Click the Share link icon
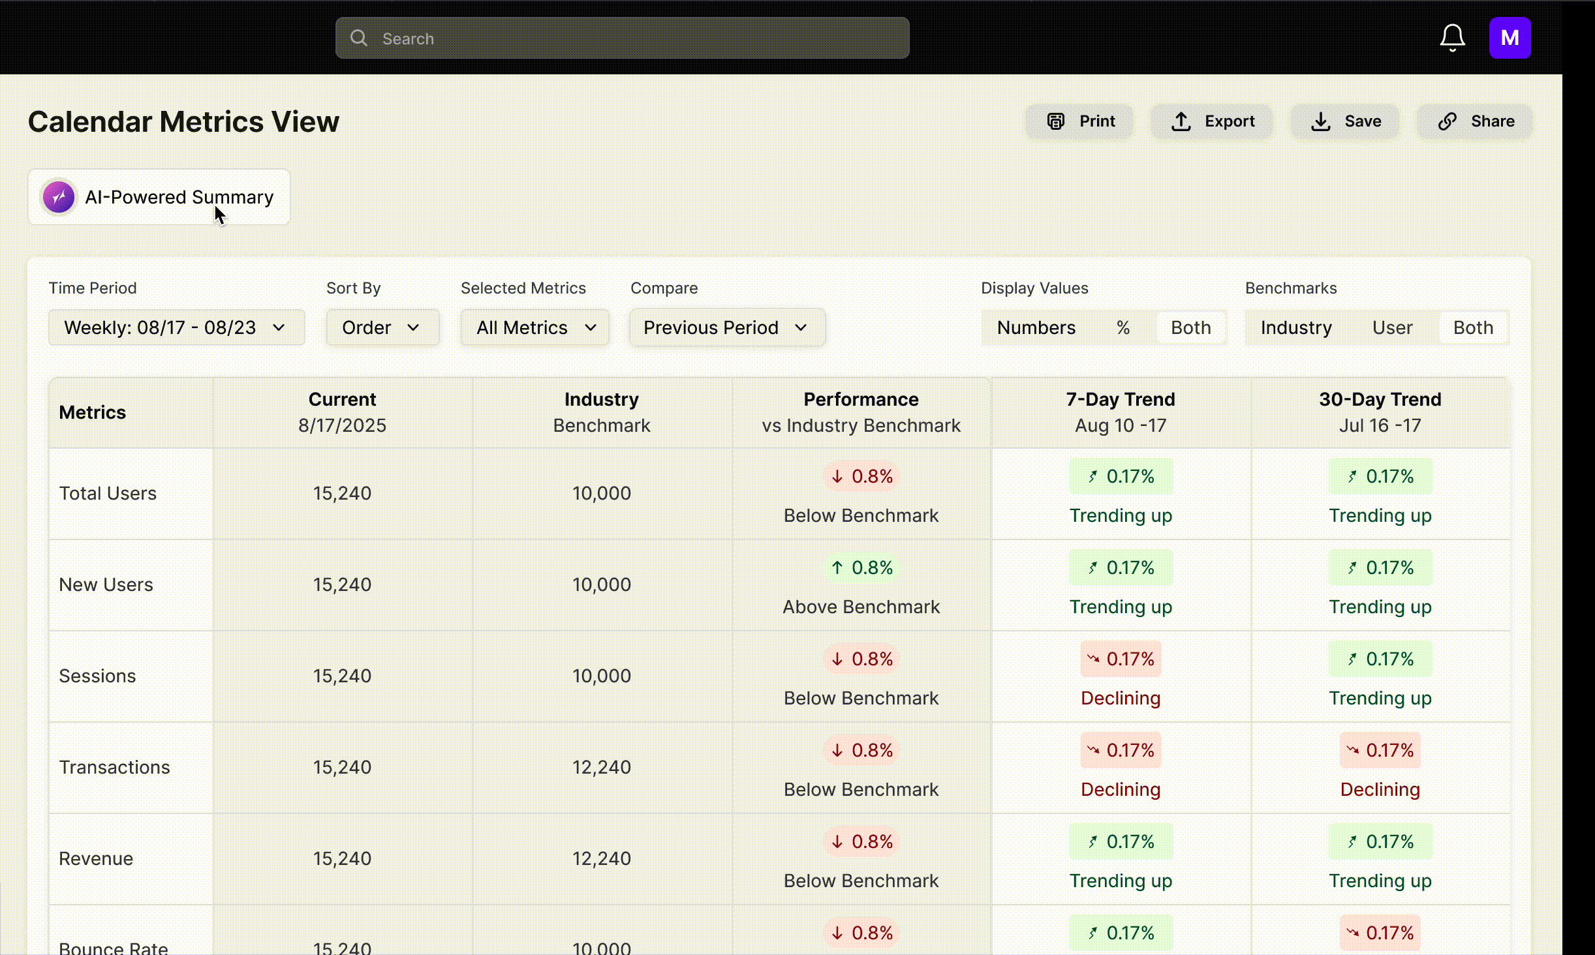1595x955 pixels. tap(1447, 121)
